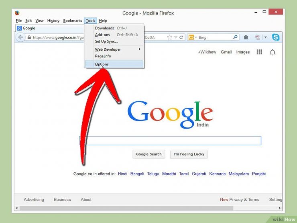Open the View menu
This screenshot has height=223, width=297.
(39, 20)
